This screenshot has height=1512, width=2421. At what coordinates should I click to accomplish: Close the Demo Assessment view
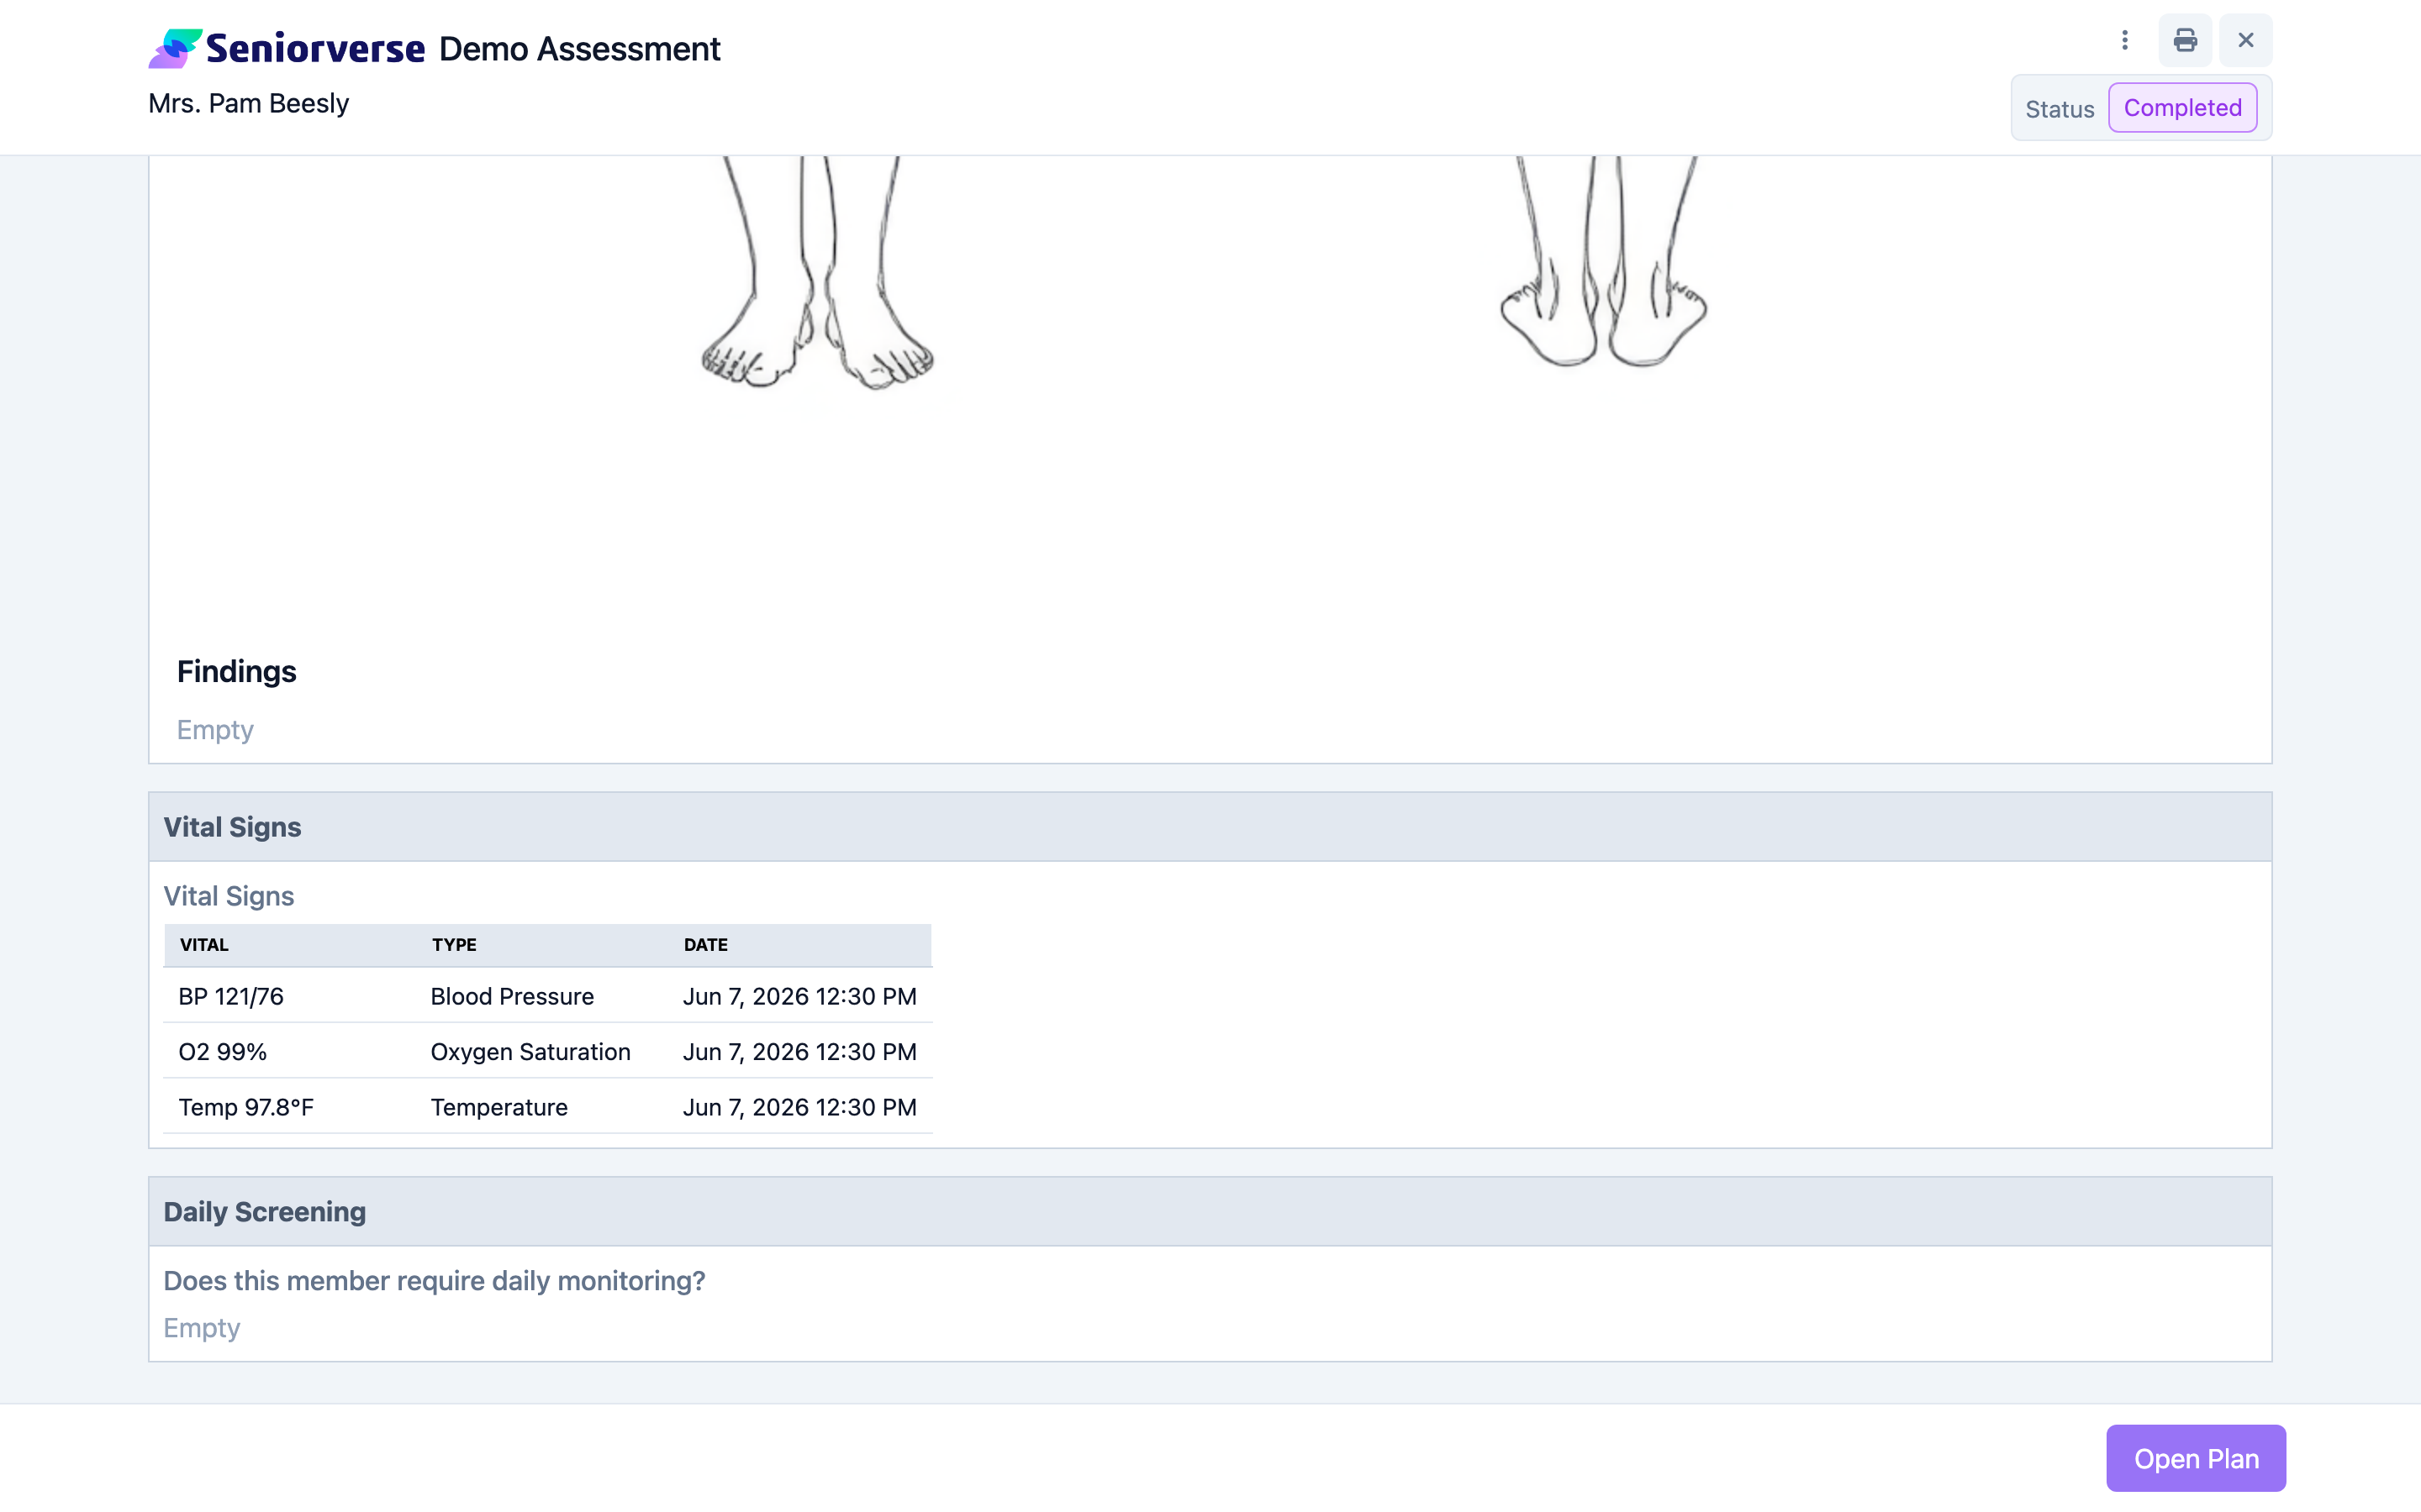[x=2246, y=40]
